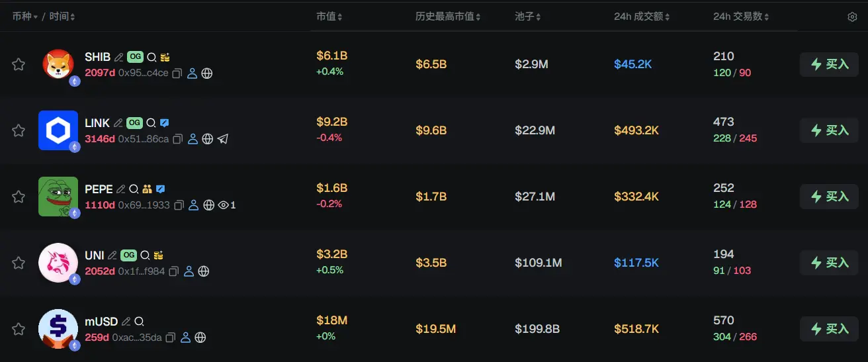
Task: Favorite the mUSD token
Action: click(19, 329)
